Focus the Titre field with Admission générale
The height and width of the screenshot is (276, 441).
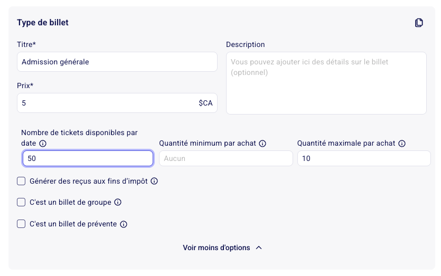coord(117,62)
